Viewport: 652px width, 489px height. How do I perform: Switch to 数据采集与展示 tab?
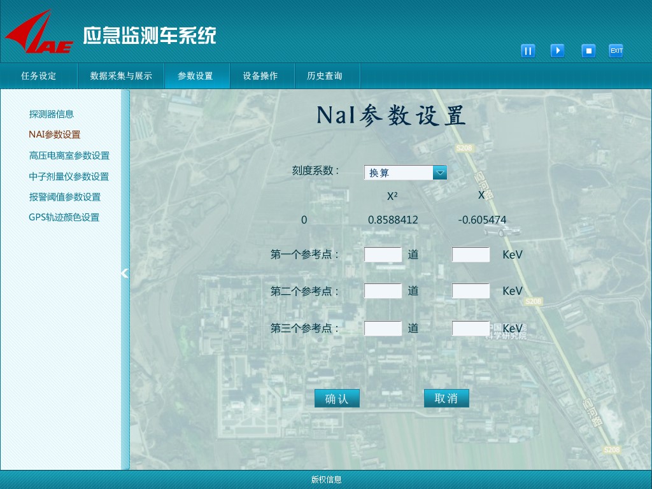pyautogui.click(x=121, y=76)
